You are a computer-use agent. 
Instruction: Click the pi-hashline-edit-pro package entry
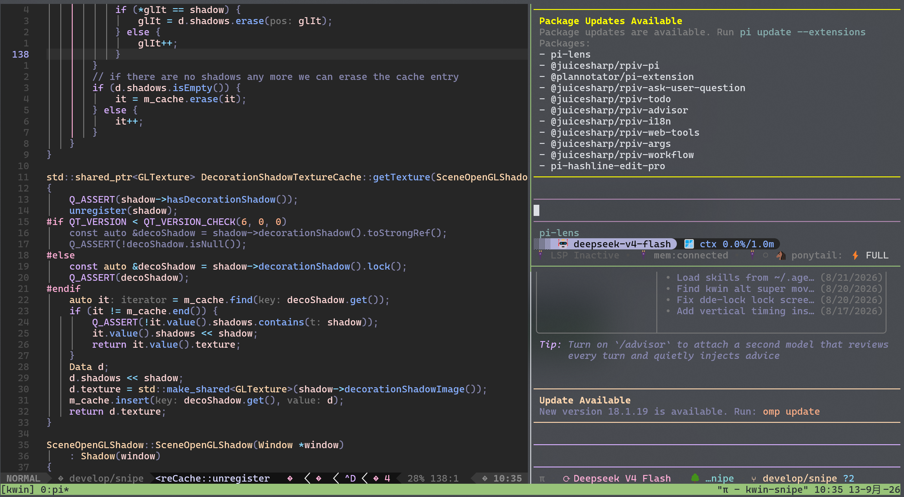[607, 166]
